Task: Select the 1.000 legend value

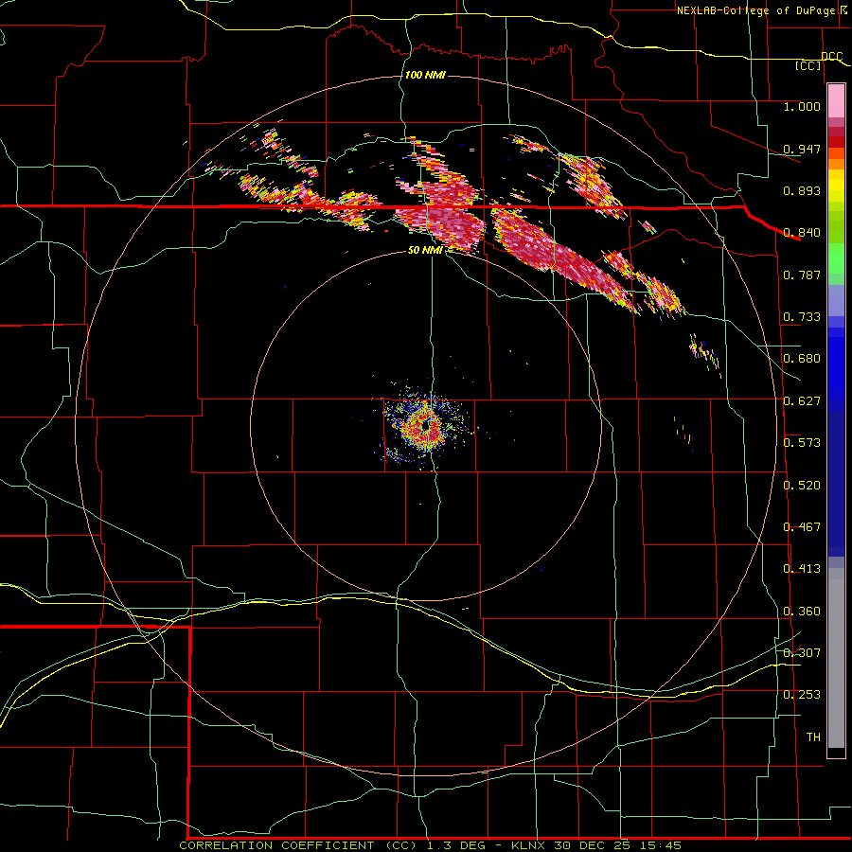Action: [x=802, y=106]
